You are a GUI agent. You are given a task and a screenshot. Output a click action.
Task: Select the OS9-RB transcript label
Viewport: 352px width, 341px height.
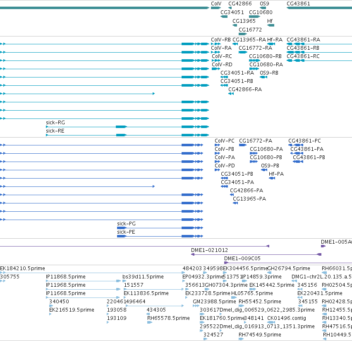coord(269,73)
